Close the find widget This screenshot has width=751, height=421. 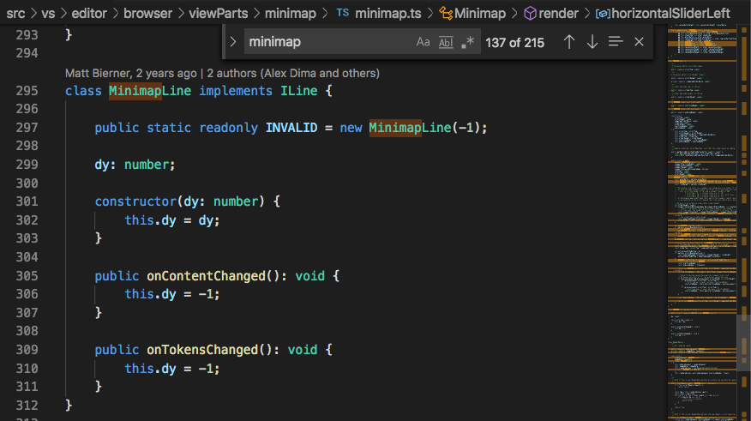[x=639, y=42]
